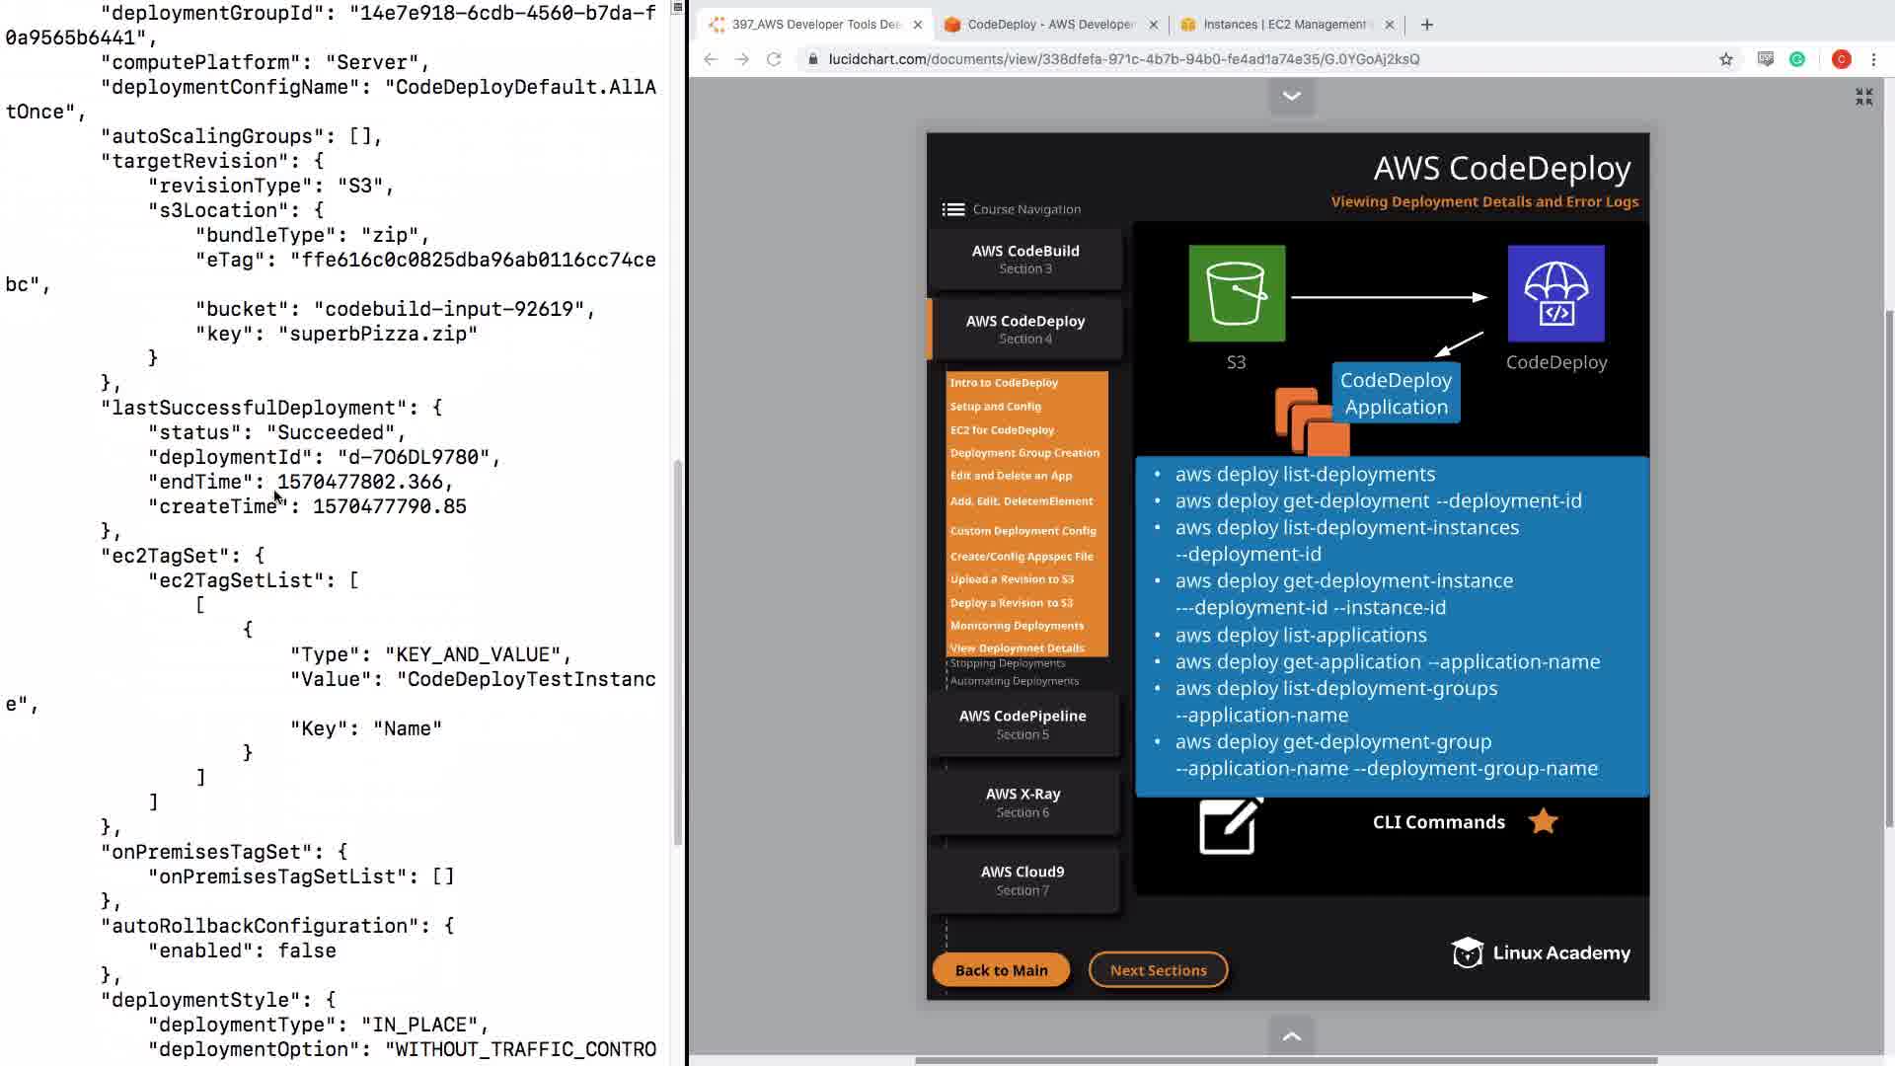This screenshot has height=1066, width=1895.
Task: Open the Course Navigation hamburger icon
Action: point(952,209)
